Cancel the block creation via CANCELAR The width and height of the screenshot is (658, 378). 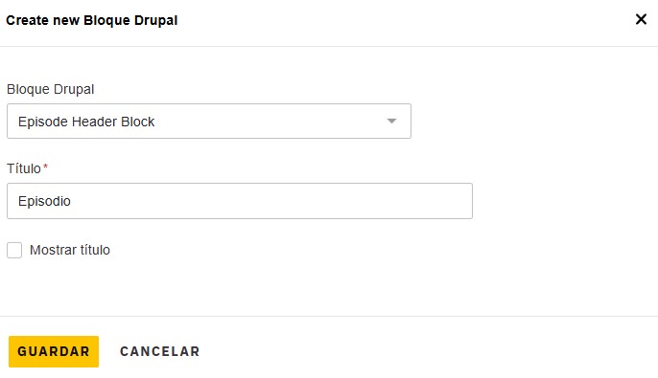160,351
